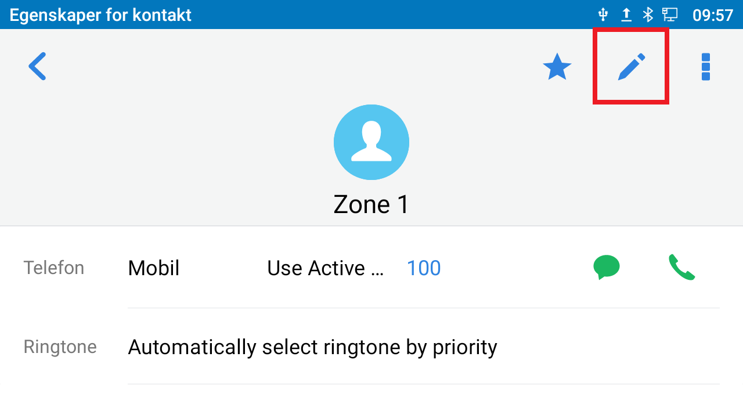Open the edit contact pencil icon
Screen dimensions: 743x418
pyautogui.click(x=631, y=67)
